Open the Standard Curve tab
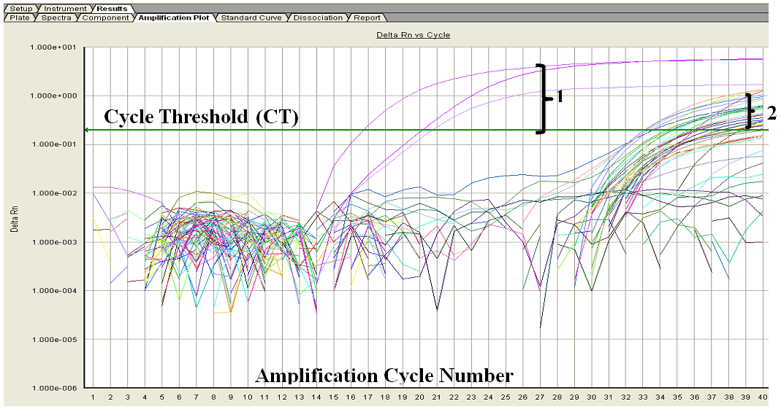Screen dimensions: 781x412 click(x=251, y=18)
